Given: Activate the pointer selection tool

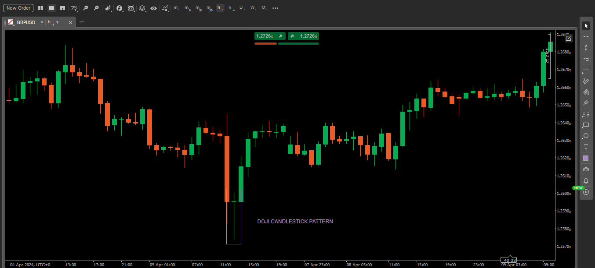Looking at the screenshot, I should (x=586, y=25).
